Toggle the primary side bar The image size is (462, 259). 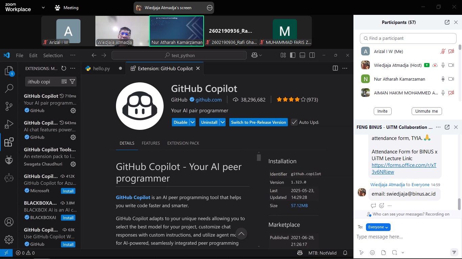(293, 55)
